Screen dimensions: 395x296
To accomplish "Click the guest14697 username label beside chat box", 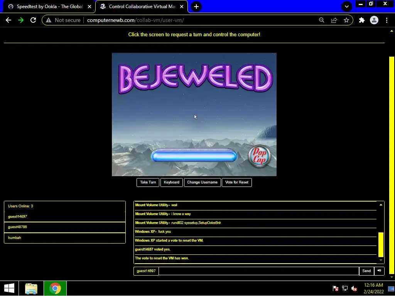I will click(x=146, y=271).
